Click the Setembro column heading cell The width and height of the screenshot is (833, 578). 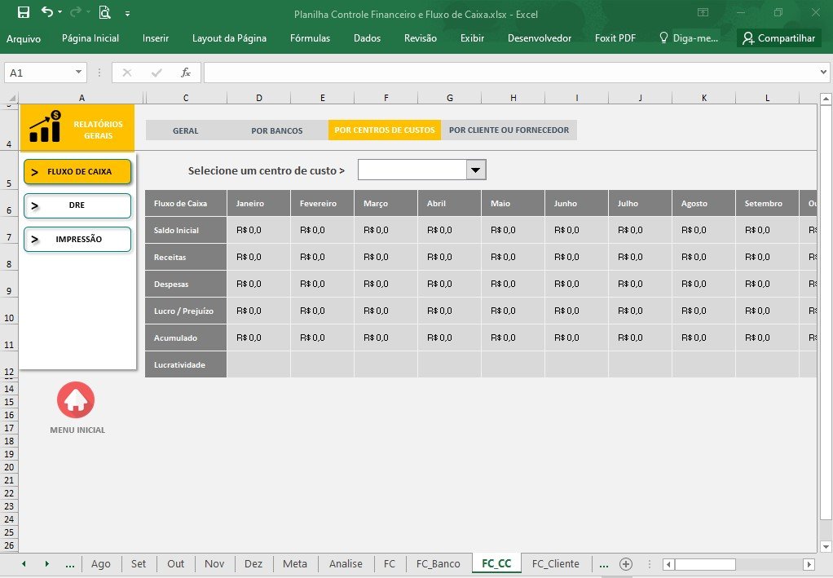(767, 204)
